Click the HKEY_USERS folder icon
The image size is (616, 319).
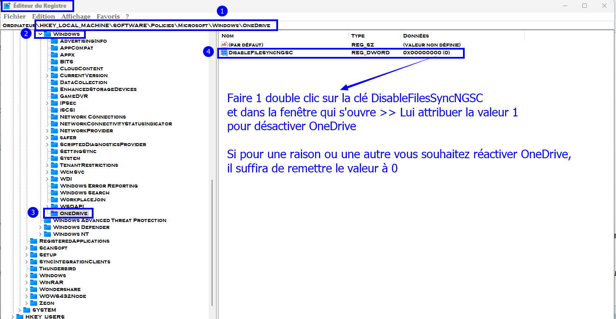point(20,317)
